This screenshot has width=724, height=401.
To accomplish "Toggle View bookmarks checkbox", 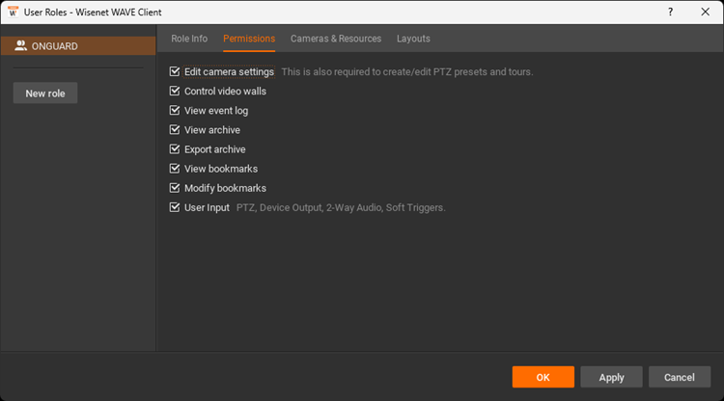I will click(x=175, y=169).
